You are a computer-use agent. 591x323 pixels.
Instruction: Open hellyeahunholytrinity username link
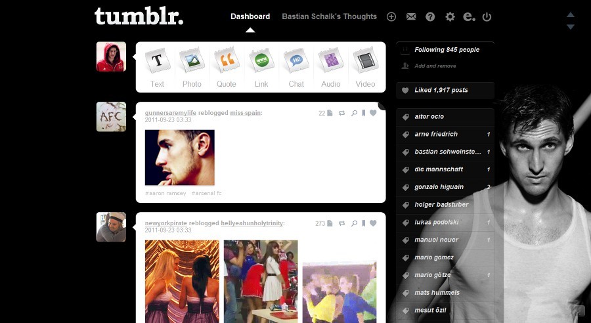[252, 223]
